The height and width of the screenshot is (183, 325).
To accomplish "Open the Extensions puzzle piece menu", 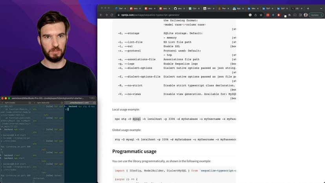I will pyautogui.click(x=290, y=15).
